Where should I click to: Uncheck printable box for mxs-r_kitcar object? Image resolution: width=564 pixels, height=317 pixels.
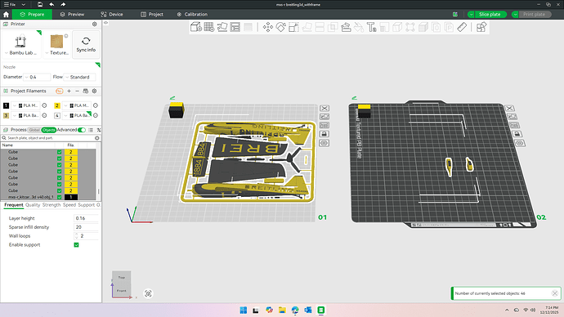point(60,197)
